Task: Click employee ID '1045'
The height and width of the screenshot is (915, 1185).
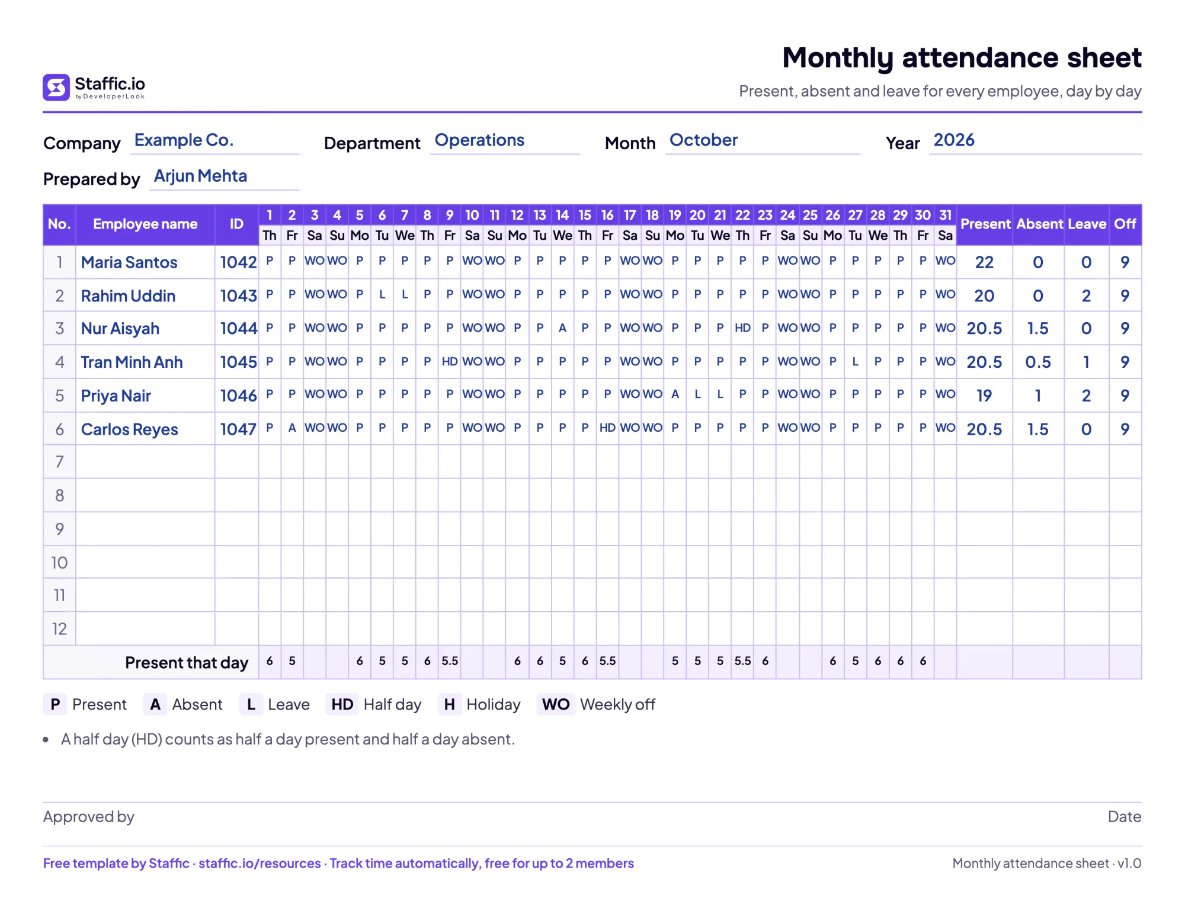Action: tap(238, 362)
